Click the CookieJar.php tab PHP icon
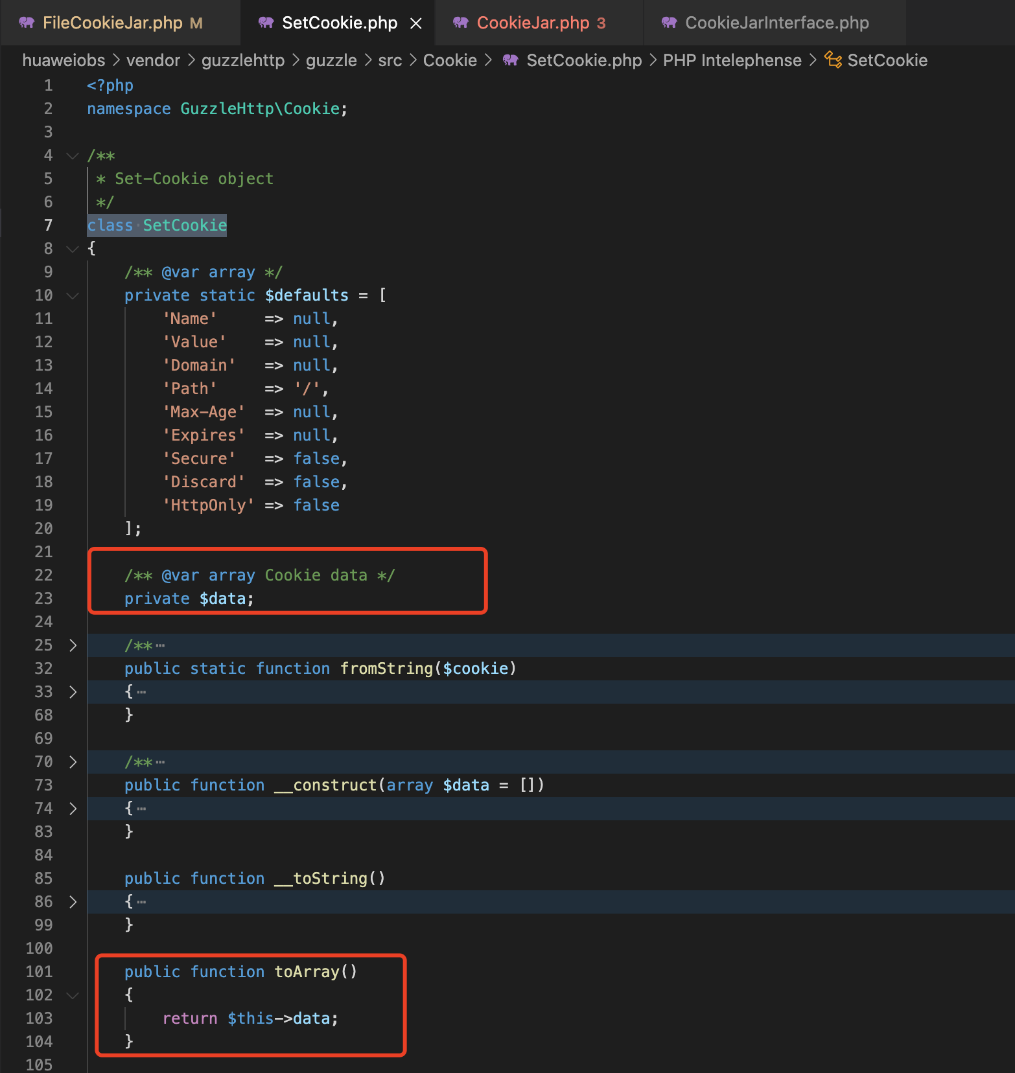 (x=461, y=23)
